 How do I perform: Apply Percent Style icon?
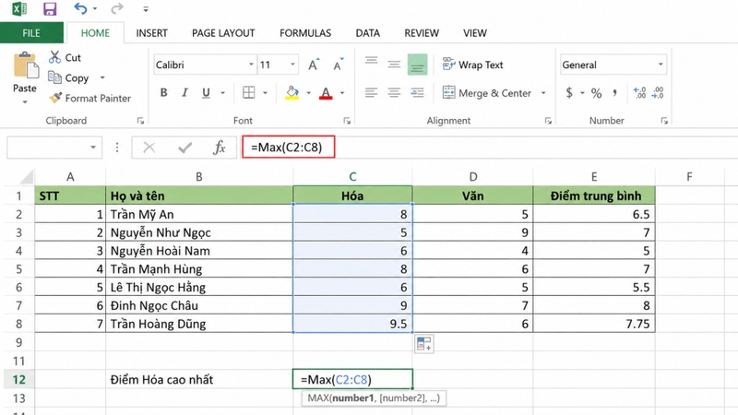tap(596, 93)
